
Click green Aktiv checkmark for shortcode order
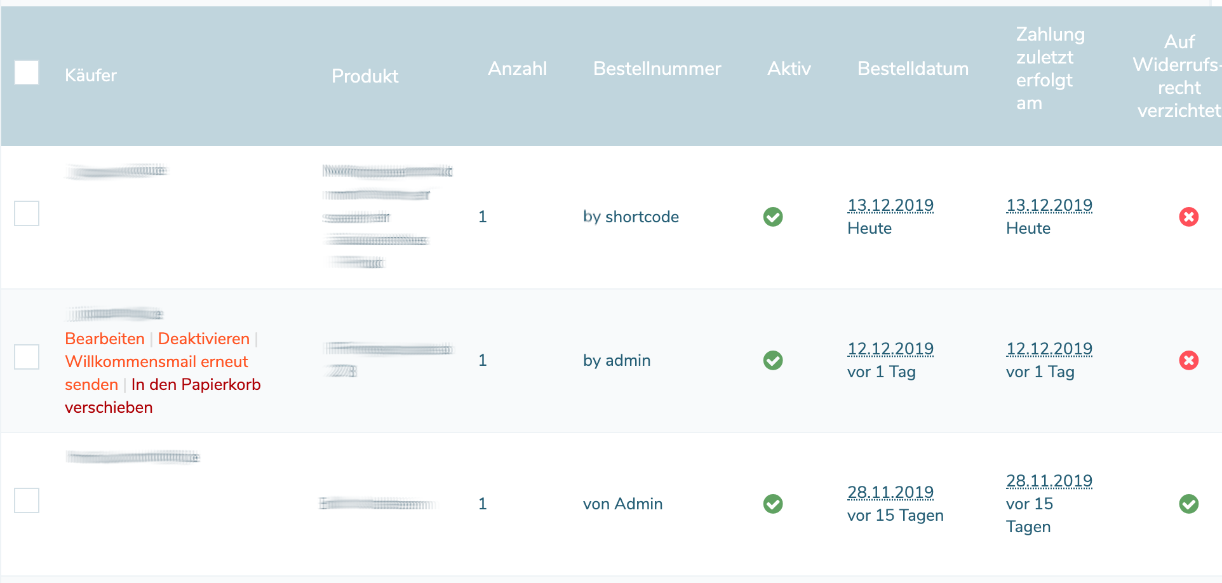tap(773, 217)
